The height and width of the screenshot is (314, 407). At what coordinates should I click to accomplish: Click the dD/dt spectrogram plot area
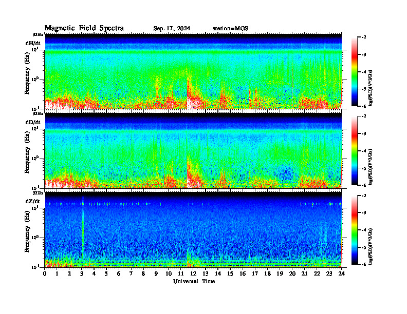pos(193,150)
